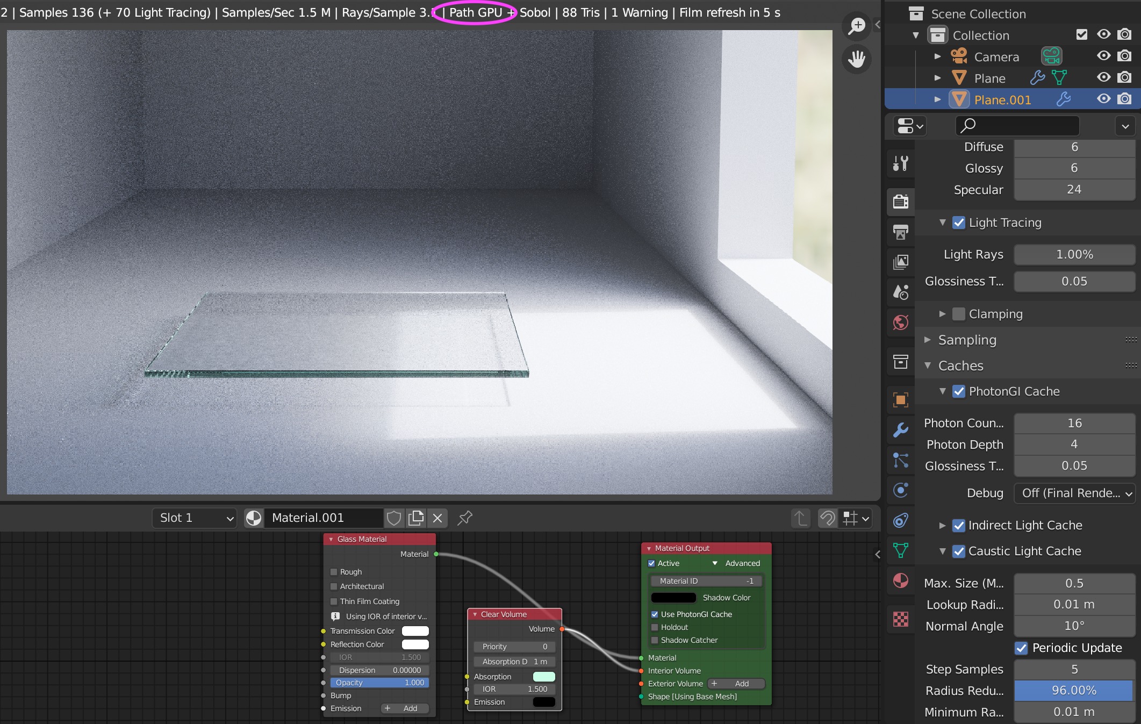Open the Slot 1 dropdown

(x=195, y=518)
